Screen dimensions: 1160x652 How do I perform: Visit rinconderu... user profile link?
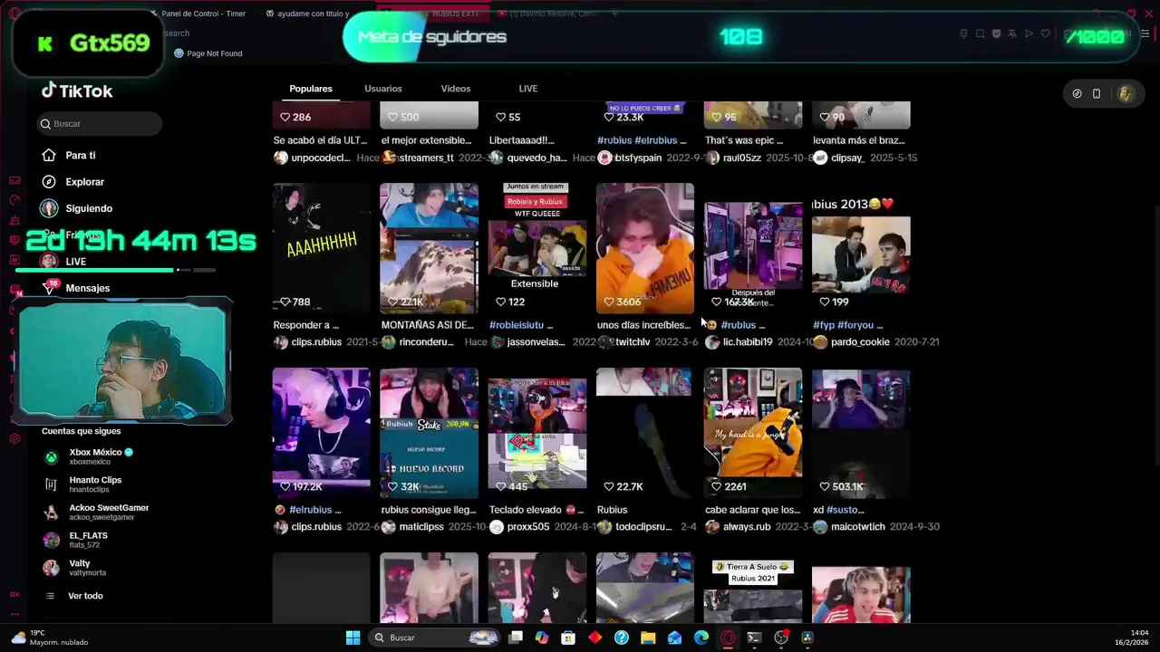coord(426,342)
